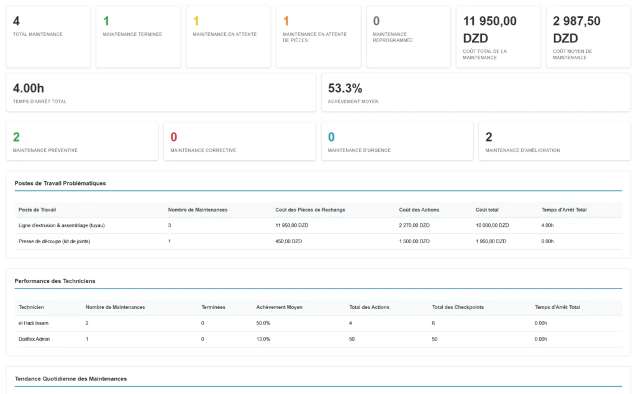The height and width of the screenshot is (394, 636).
Task: Select the Total Maintenance card
Action: pos(48,36)
